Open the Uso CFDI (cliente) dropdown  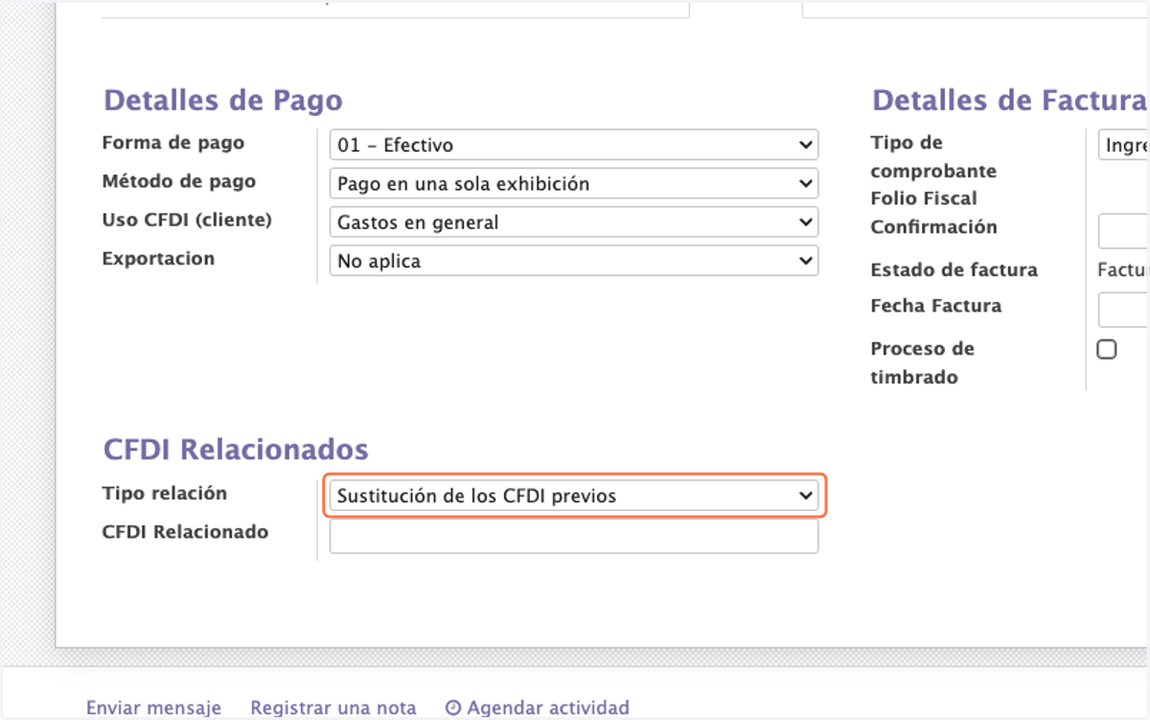tap(573, 222)
